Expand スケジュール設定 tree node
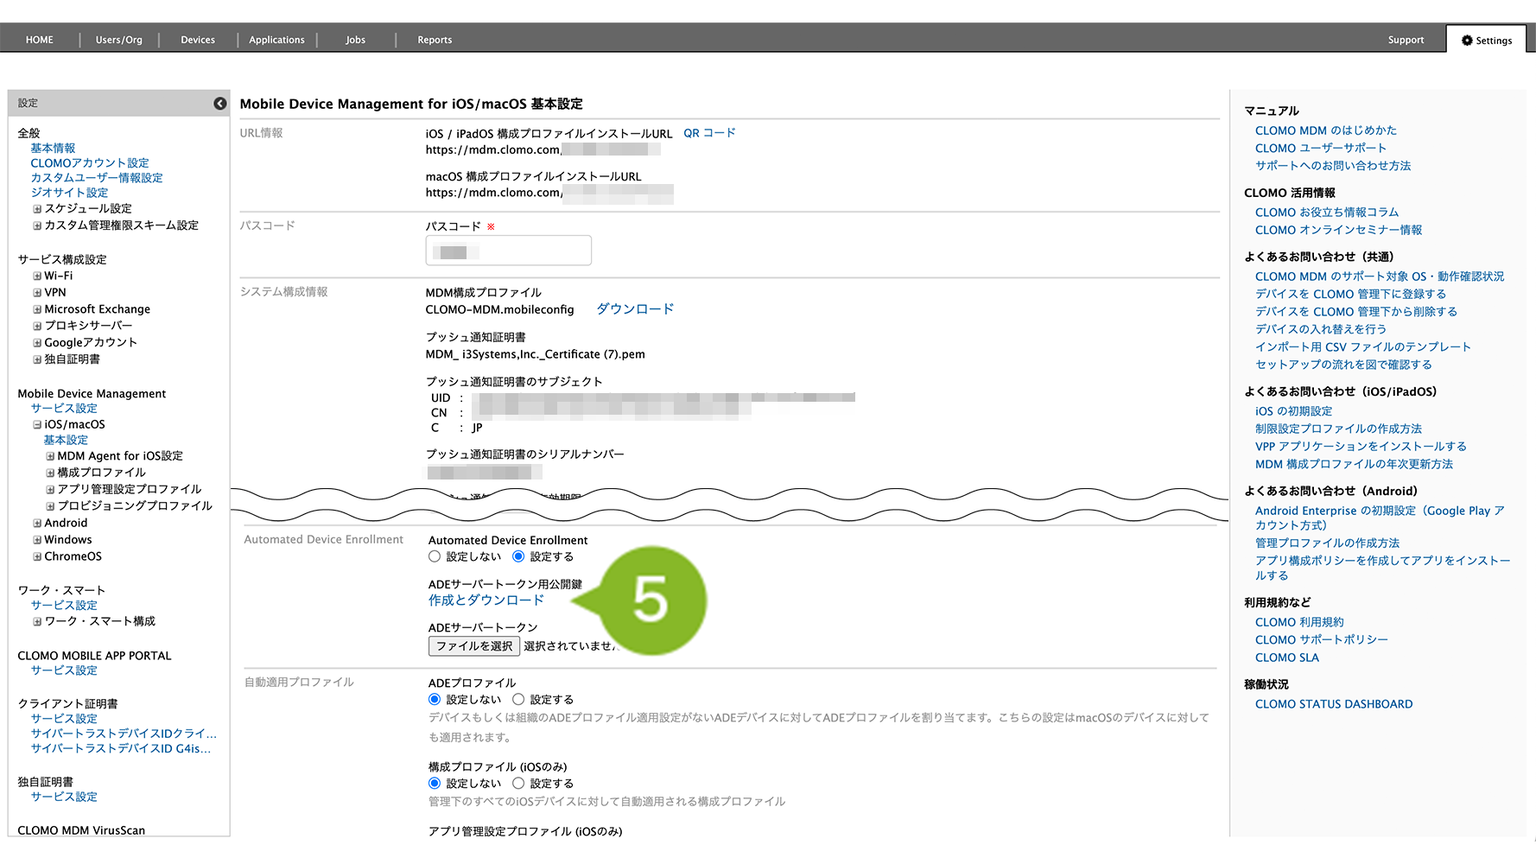Image resolution: width=1536 pixels, height=864 pixels. [37, 209]
